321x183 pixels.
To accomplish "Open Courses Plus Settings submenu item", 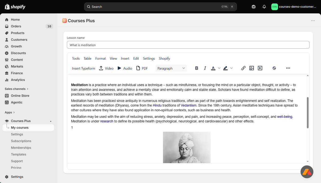I will [17, 134].
